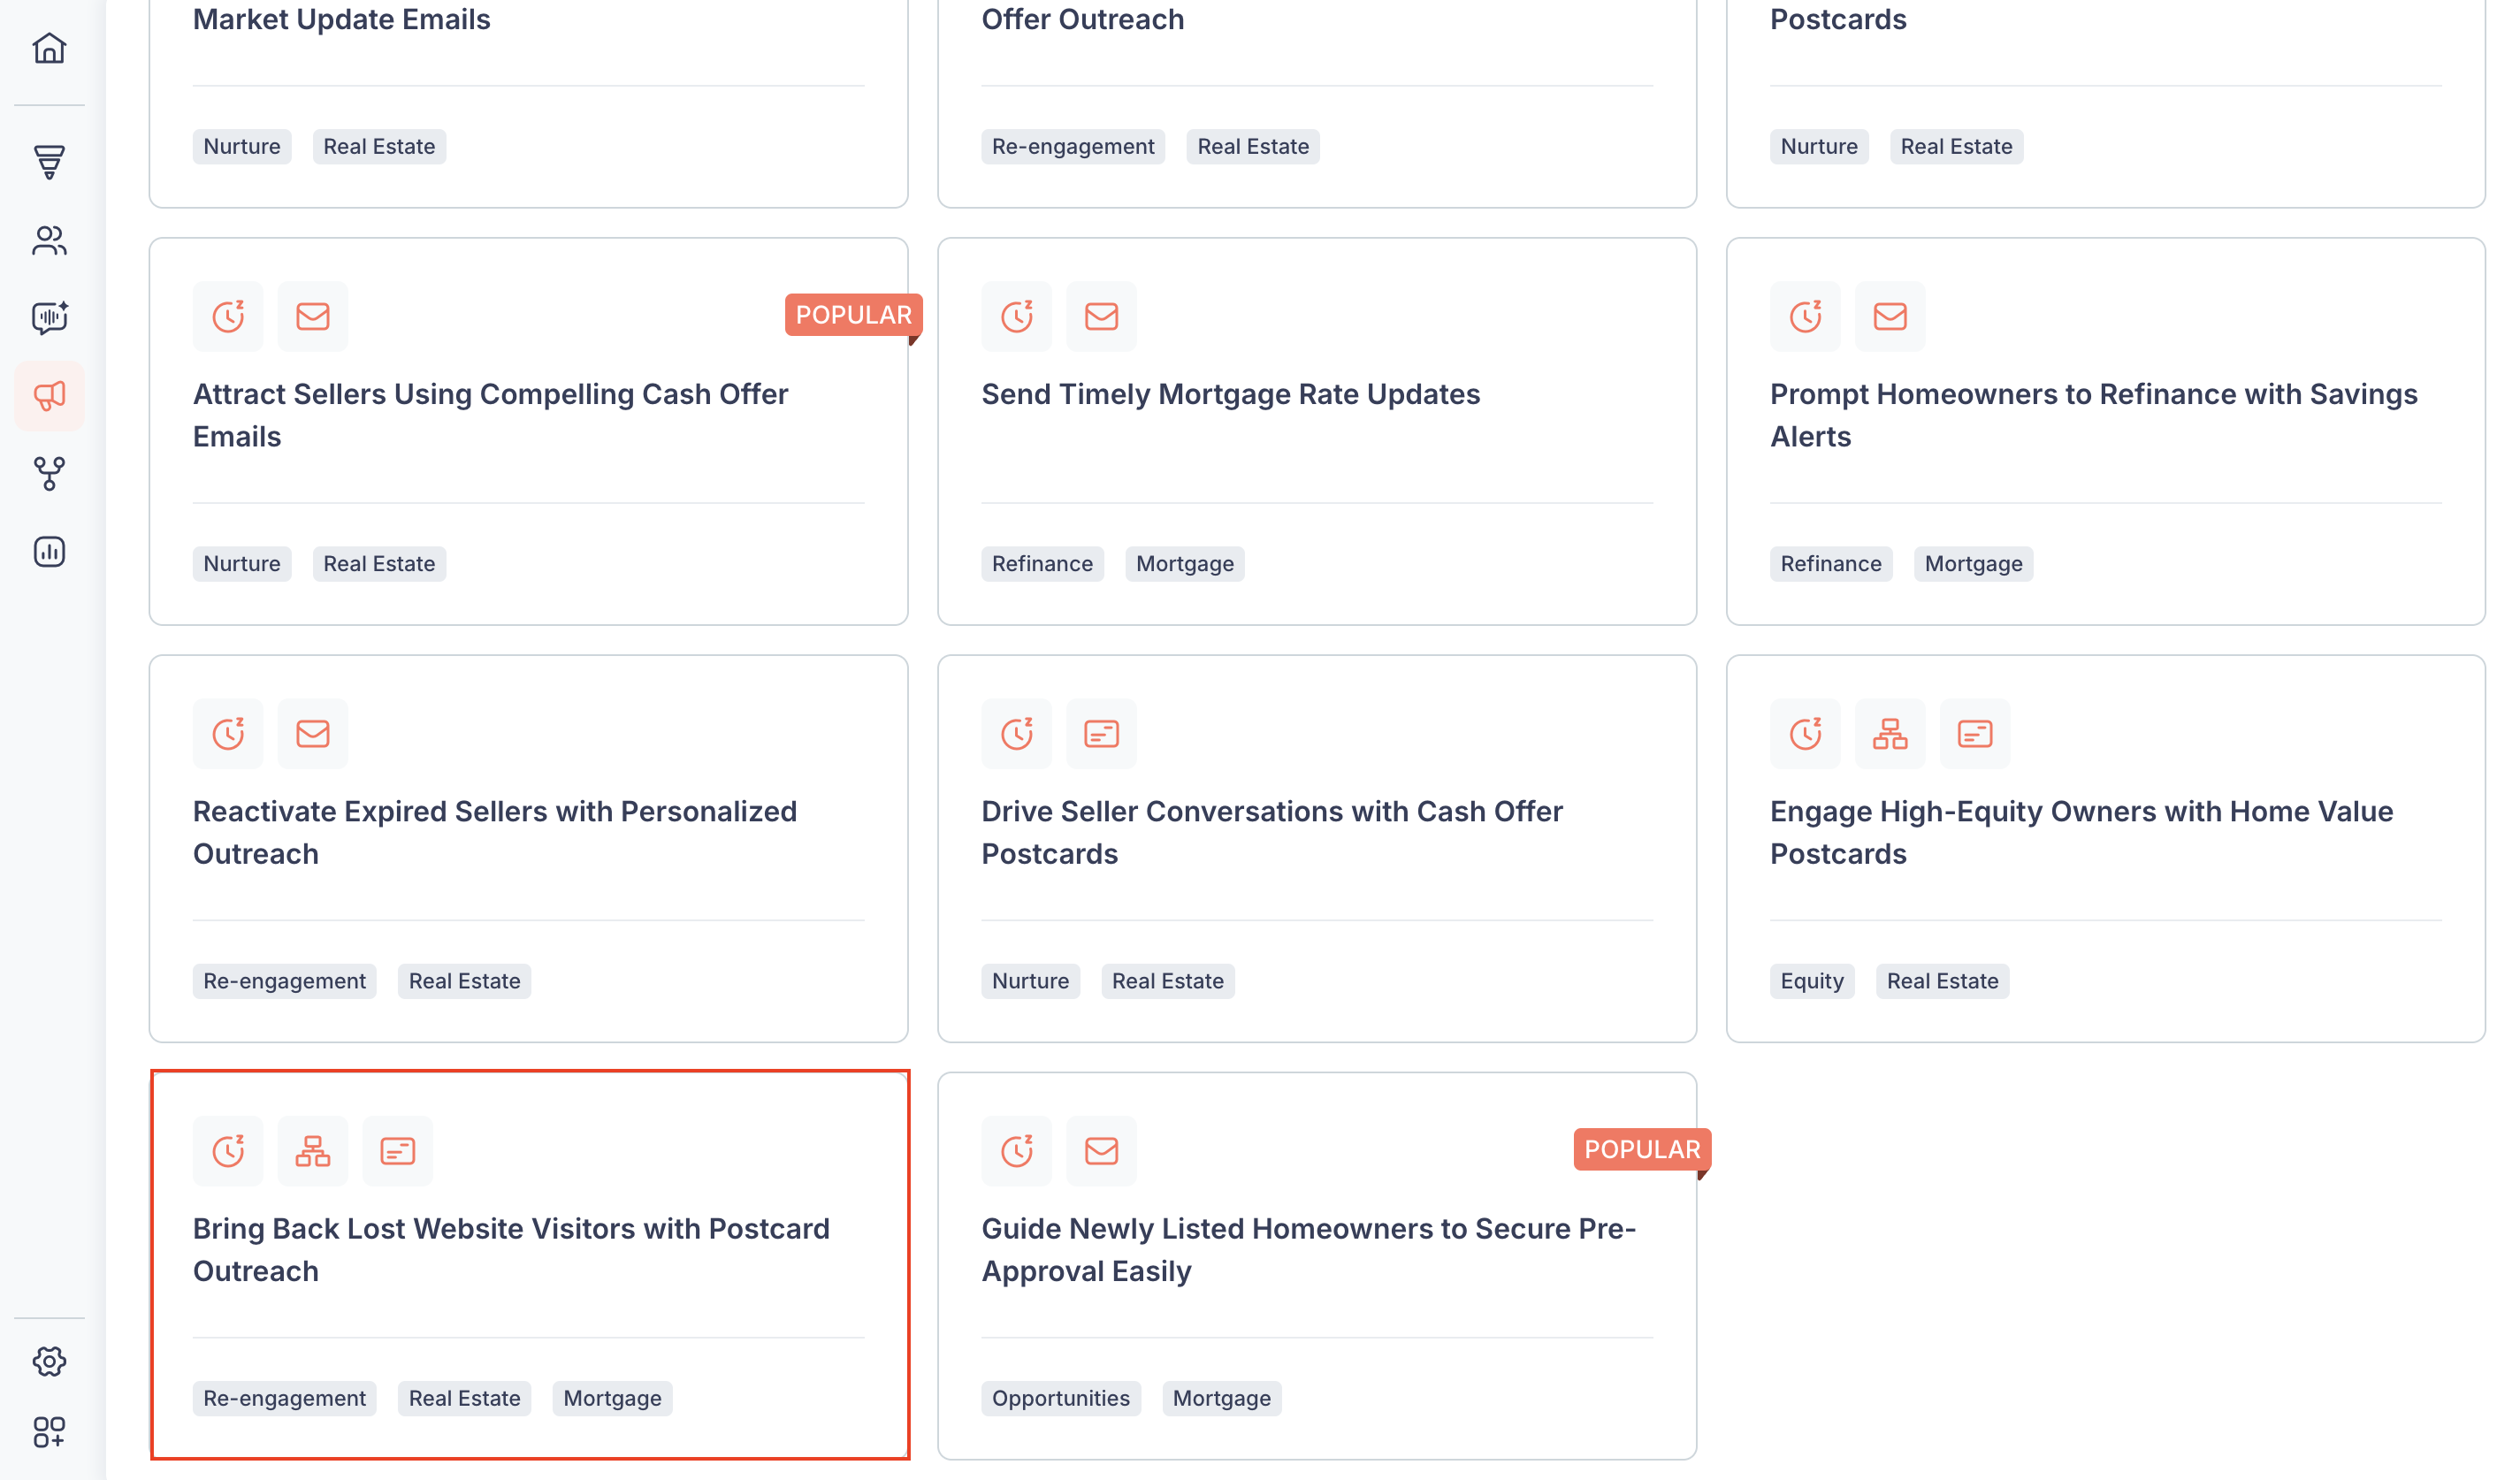The image size is (2520, 1480).
Task: Click clock icon on Prompt Homeowners card
Action: coord(1806,316)
